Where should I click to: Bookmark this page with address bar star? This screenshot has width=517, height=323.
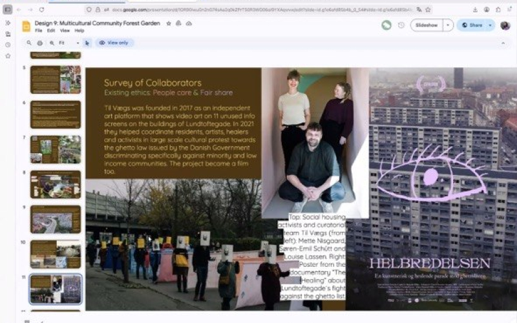428,10
